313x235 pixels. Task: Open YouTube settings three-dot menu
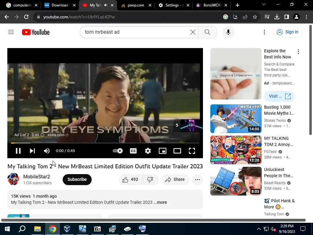pyautogui.click(x=264, y=32)
